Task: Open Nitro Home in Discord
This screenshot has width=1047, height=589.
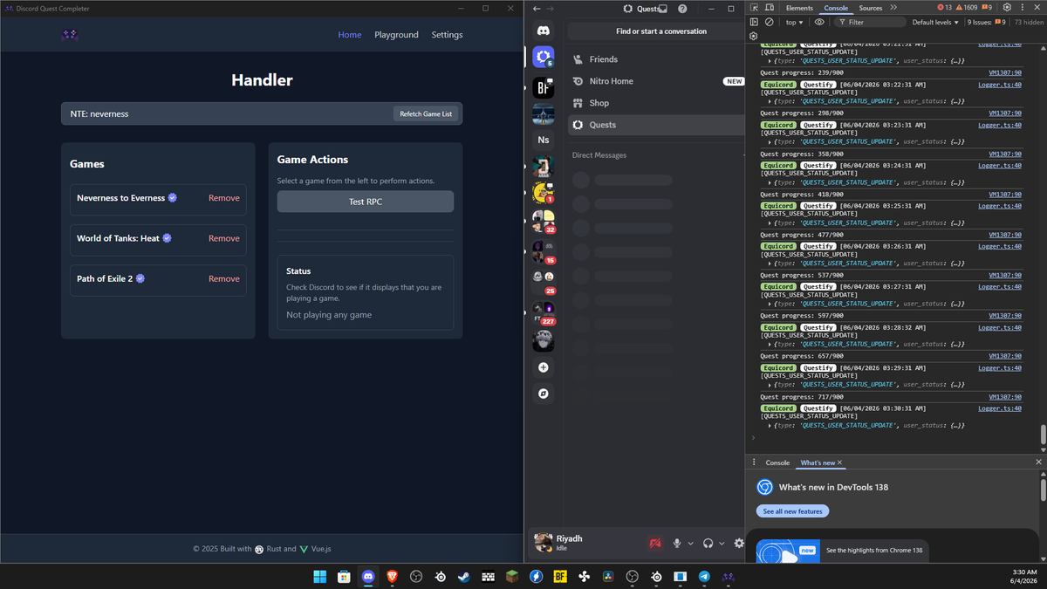Action: [656, 81]
